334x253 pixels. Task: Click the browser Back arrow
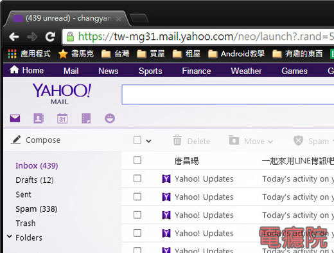(x=14, y=37)
